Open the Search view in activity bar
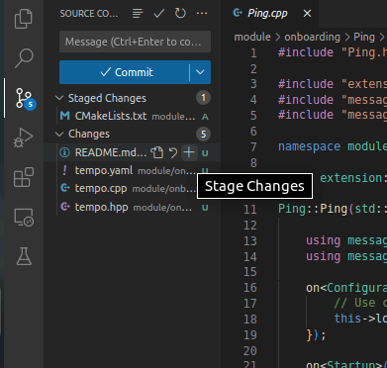This screenshot has width=387, height=368. (x=24, y=58)
